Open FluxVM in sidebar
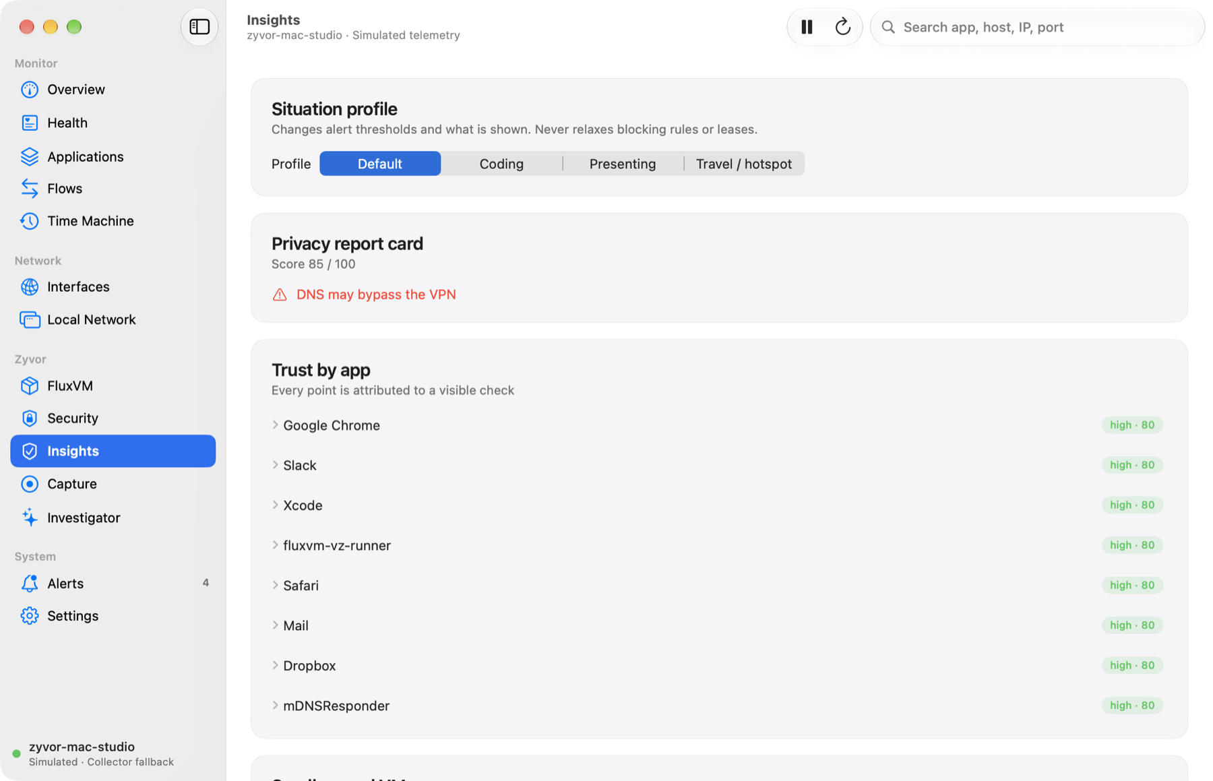The width and height of the screenshot is (1213, 781). [113, 385]
